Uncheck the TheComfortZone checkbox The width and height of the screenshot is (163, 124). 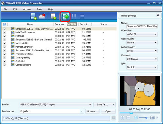[5, 54]
